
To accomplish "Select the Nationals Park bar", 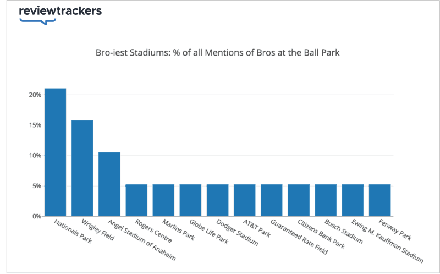I will (x=56, y=152).
